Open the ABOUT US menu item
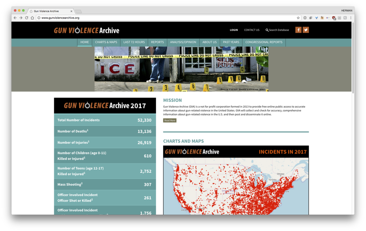The width and height of the screenshot is (366, 231). click(209, 42)
